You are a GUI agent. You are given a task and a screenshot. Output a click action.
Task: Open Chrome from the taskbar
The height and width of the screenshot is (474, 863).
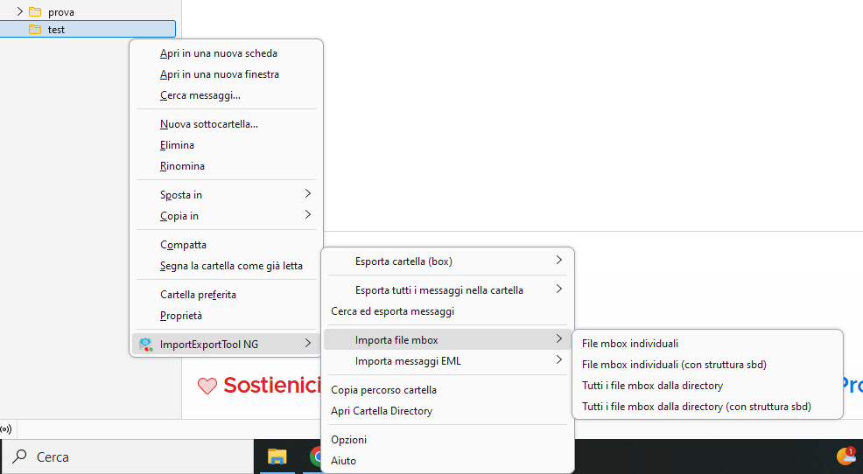coord(316,457)
